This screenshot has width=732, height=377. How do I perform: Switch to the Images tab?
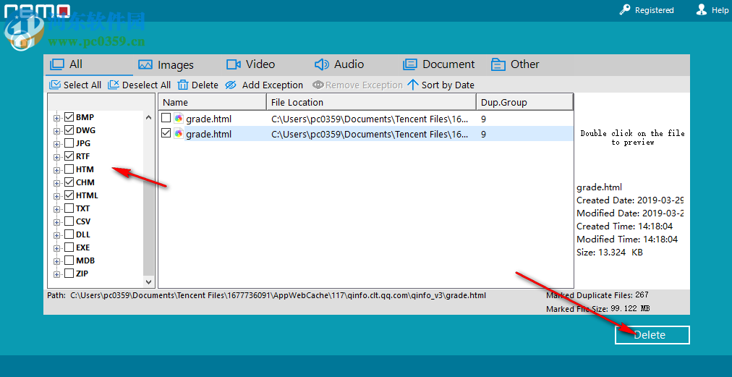point(166,65)
